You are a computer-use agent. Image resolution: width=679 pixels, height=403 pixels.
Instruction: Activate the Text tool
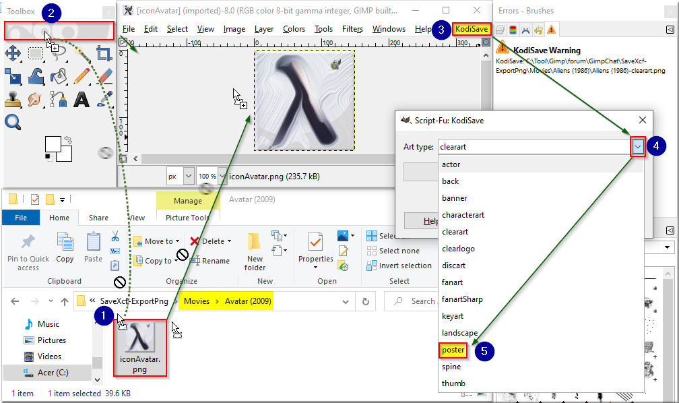tap(82, 99)
